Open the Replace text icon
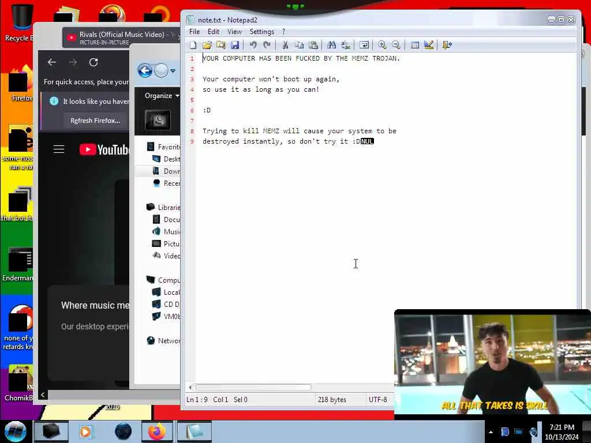The width and height of the screenshot is (591, 443). 346,45
